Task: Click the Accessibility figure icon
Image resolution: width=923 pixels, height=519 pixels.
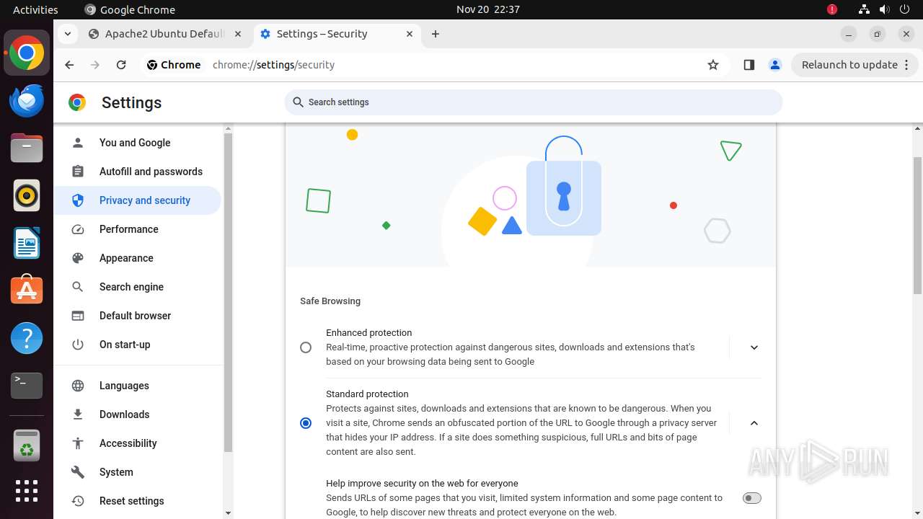Action: [78, 443]
